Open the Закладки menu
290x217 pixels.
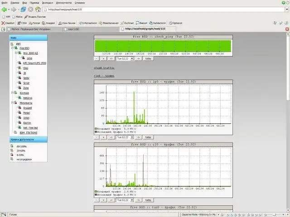(x=47, y=3)
